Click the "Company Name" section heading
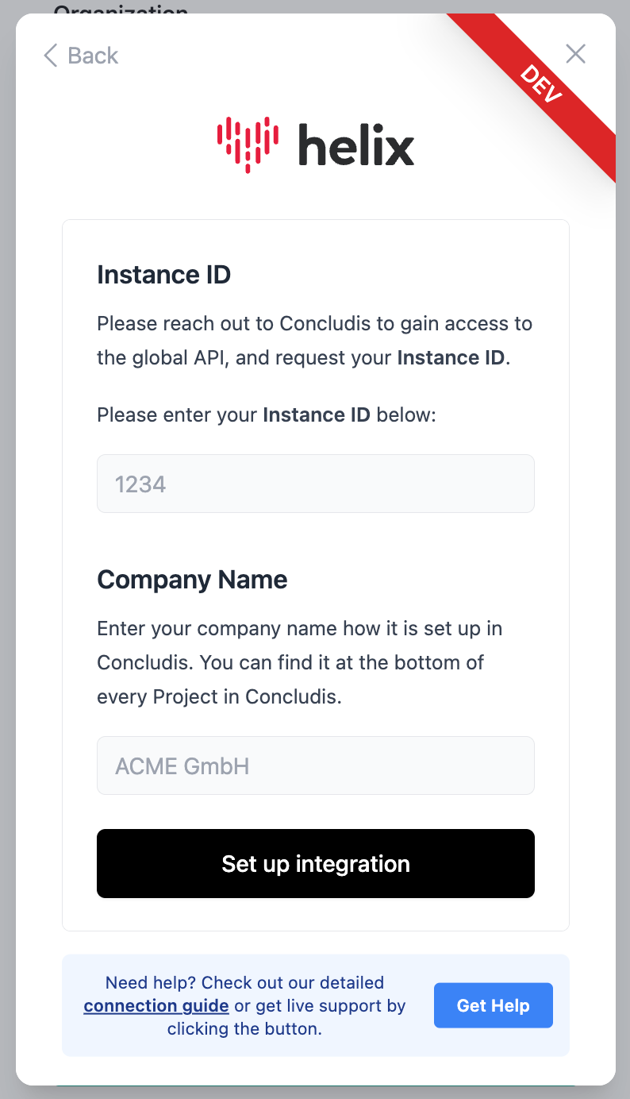Screen dimensions: 630x1099 192,580
